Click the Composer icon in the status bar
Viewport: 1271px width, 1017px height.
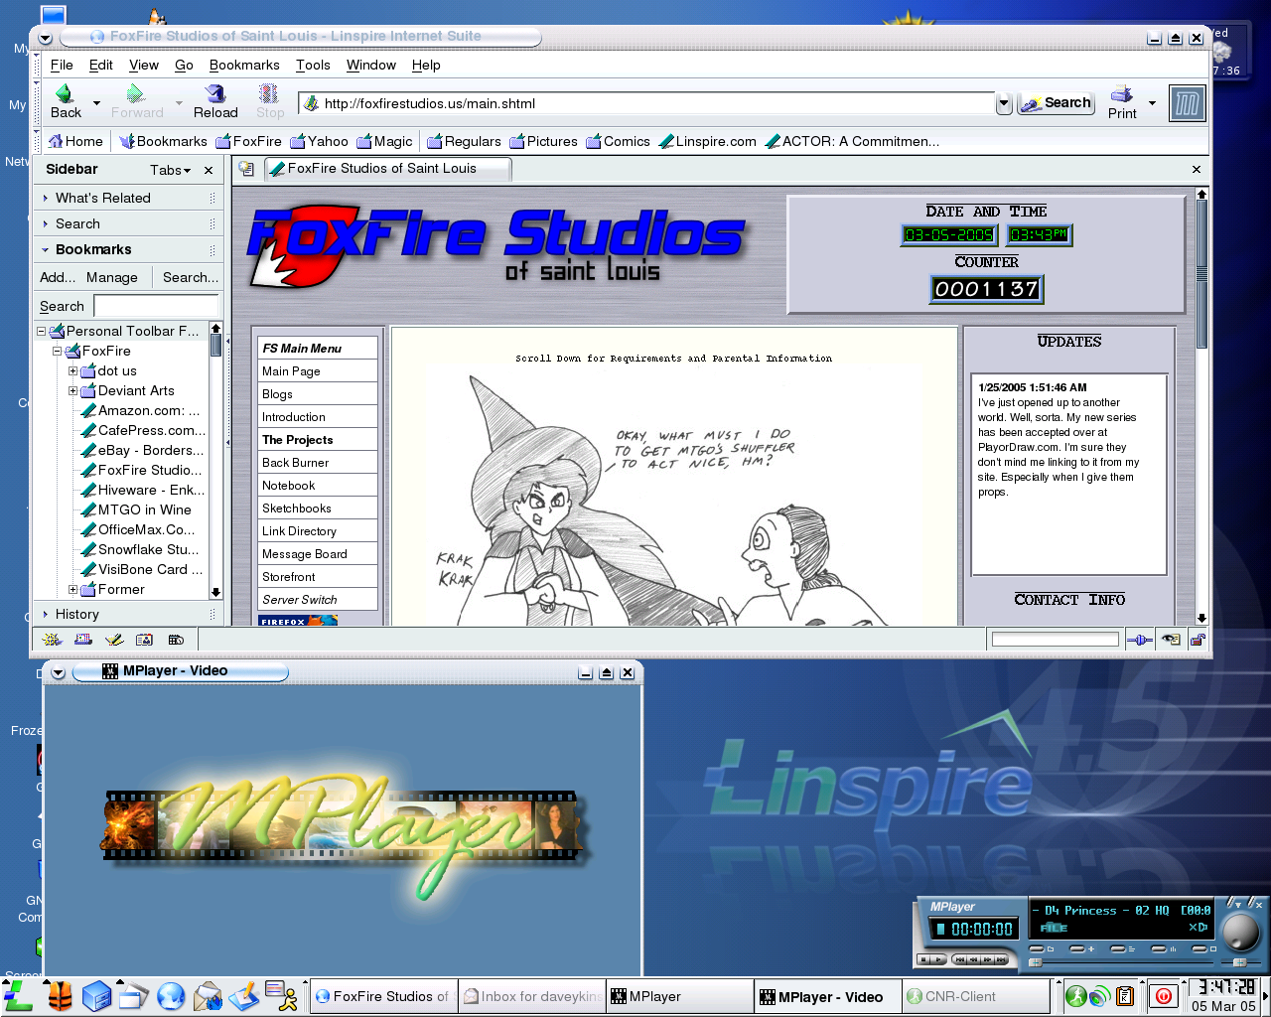(114, 640)
